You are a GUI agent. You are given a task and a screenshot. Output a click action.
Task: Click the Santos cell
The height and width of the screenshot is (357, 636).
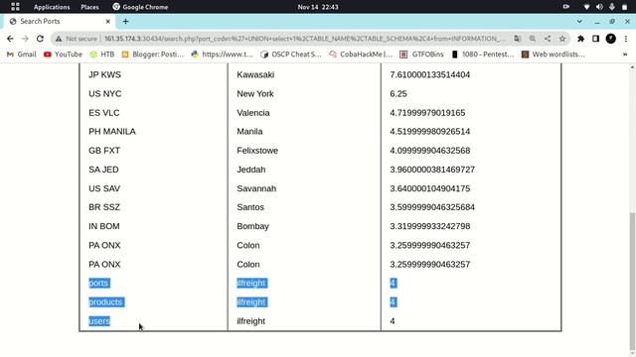click(250, 207)
